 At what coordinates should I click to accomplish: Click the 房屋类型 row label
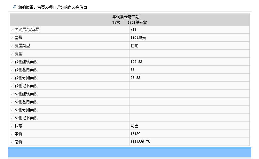22,46
